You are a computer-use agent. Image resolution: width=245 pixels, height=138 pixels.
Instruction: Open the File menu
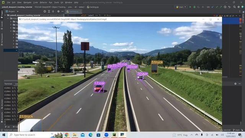coord(8,2)
